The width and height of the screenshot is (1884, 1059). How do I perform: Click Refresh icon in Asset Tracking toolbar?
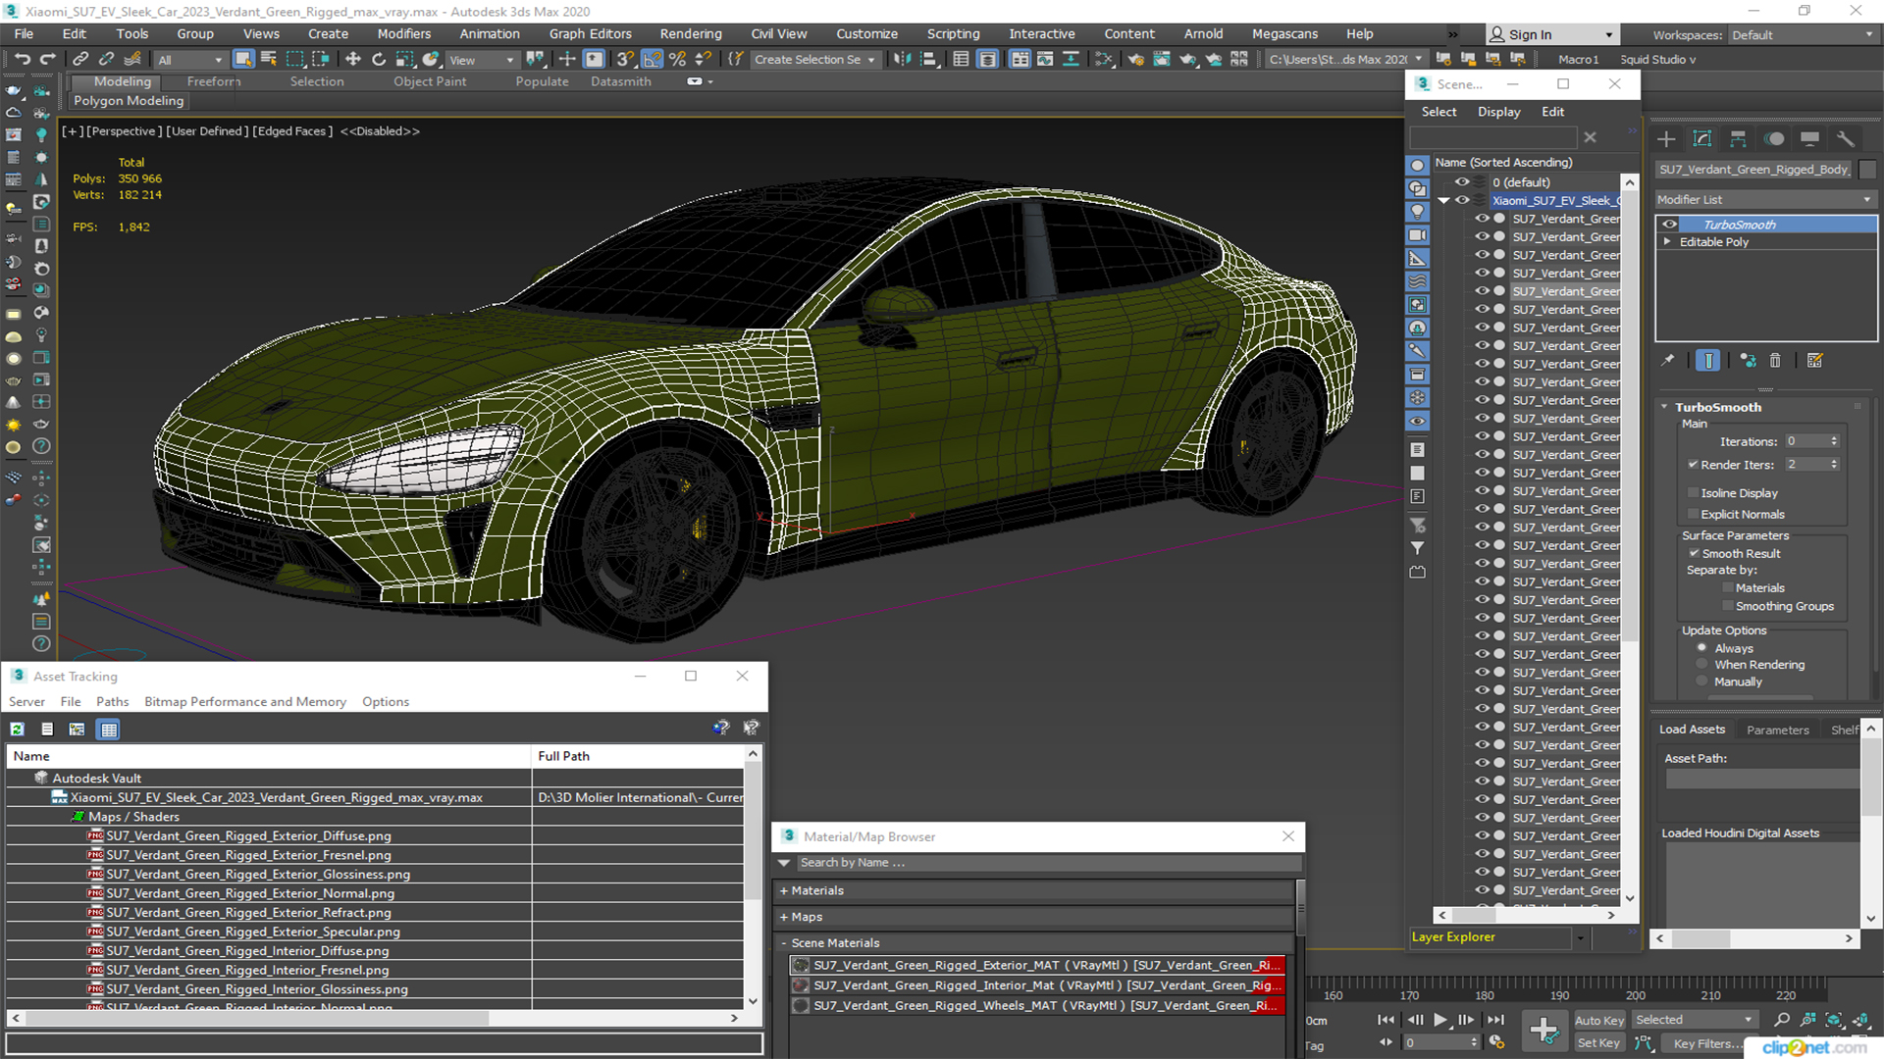click(x=18, y=729)
